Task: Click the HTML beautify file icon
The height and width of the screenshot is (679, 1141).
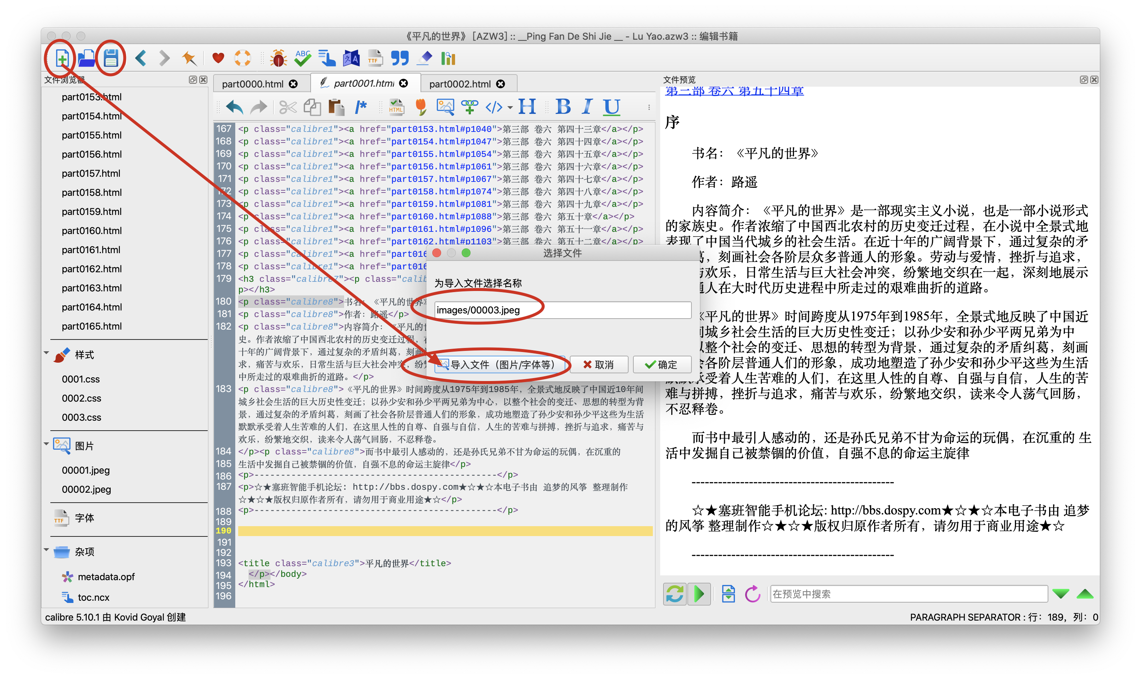Action: 396,108
